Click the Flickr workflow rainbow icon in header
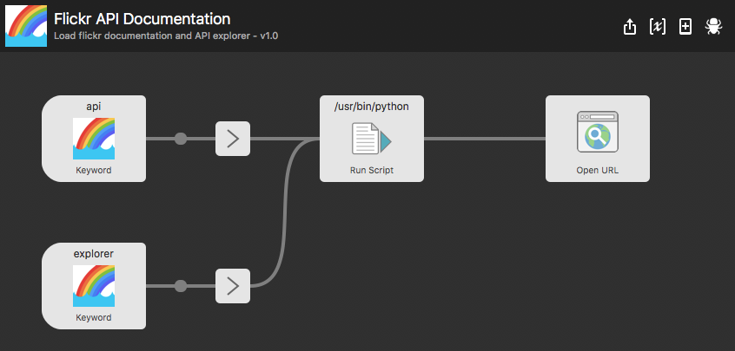The height and width of the screenshot is (351, 735). [x=26, y=26]
